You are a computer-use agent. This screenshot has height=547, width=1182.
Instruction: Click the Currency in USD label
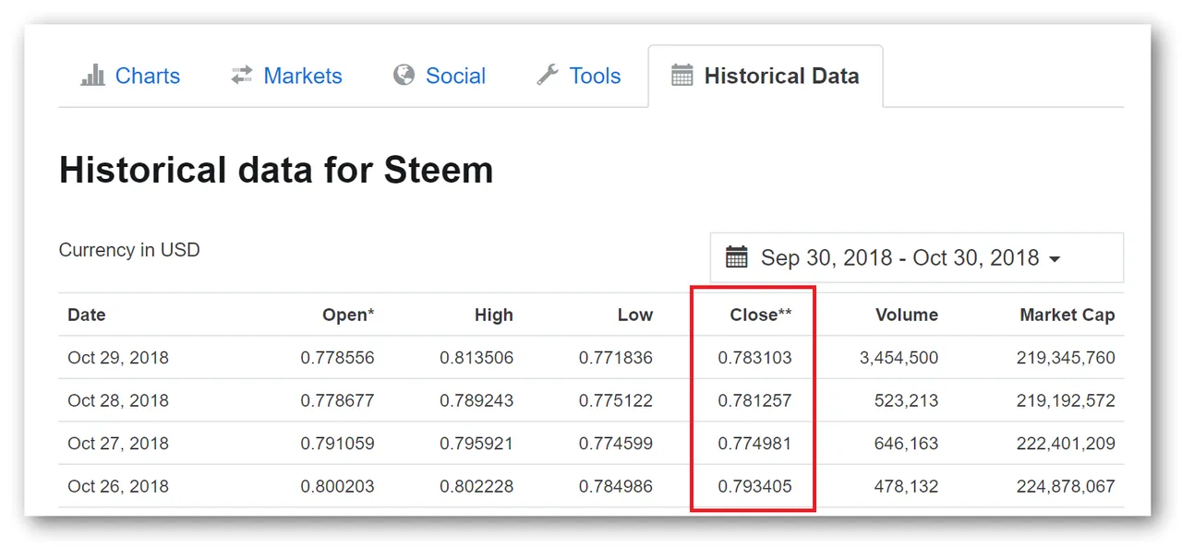(x=129, y=250)
